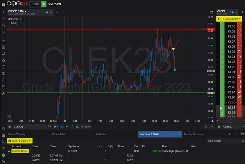
Task: Click the undo arrow in left sidebar
Action: (4, 129)
